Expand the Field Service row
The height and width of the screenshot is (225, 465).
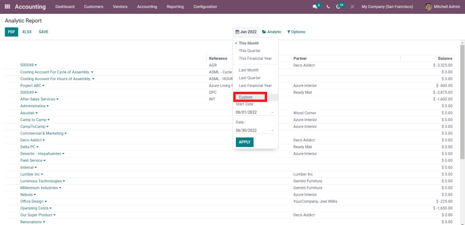33,160
